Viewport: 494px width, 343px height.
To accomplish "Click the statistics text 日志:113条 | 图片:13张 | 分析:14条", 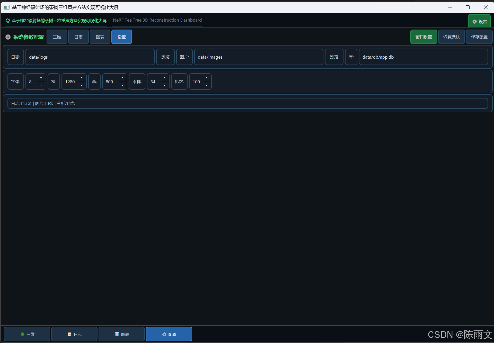I will (43, 103).
